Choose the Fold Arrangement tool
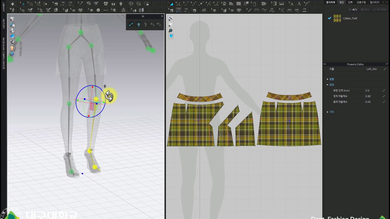The image size is (390, 219). coord(45,4)
